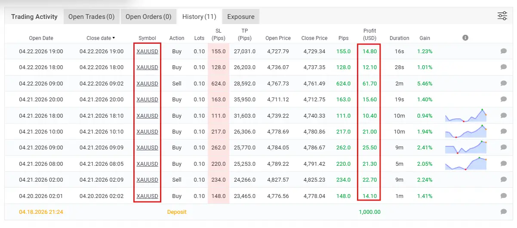
Task: Sort table by Open Date header
Action: 41,38
